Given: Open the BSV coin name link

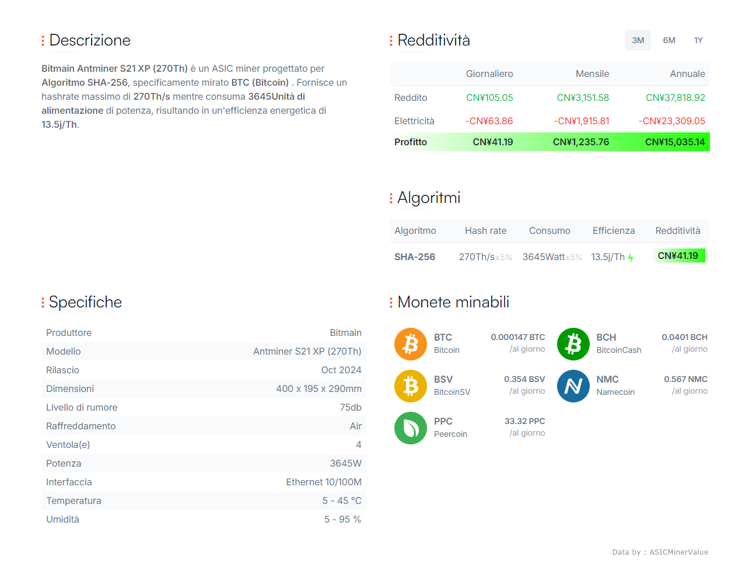Looking at the screenshot, I should coord(443,379).
